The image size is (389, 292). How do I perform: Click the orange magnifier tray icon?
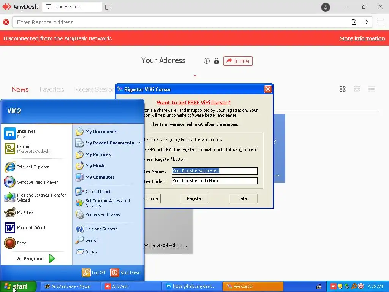click(354, 286)
